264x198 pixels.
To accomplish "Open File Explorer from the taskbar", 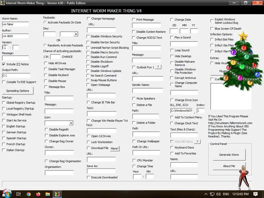I will 48,194.
